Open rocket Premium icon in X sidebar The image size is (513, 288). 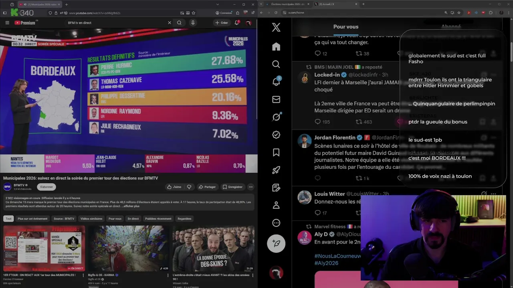[x=276, y=170]
